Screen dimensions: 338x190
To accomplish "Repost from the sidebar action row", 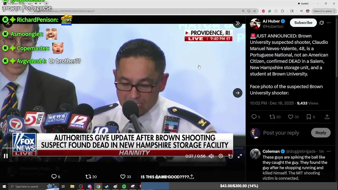I will click(x=272, y=117).
